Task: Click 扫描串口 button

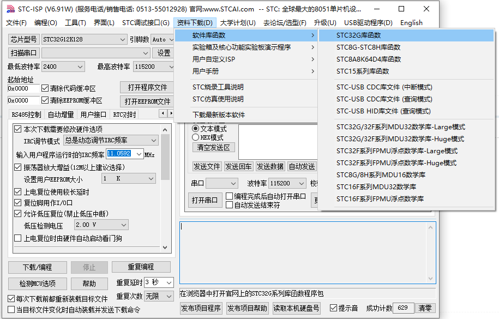Action: click(23, 53)
